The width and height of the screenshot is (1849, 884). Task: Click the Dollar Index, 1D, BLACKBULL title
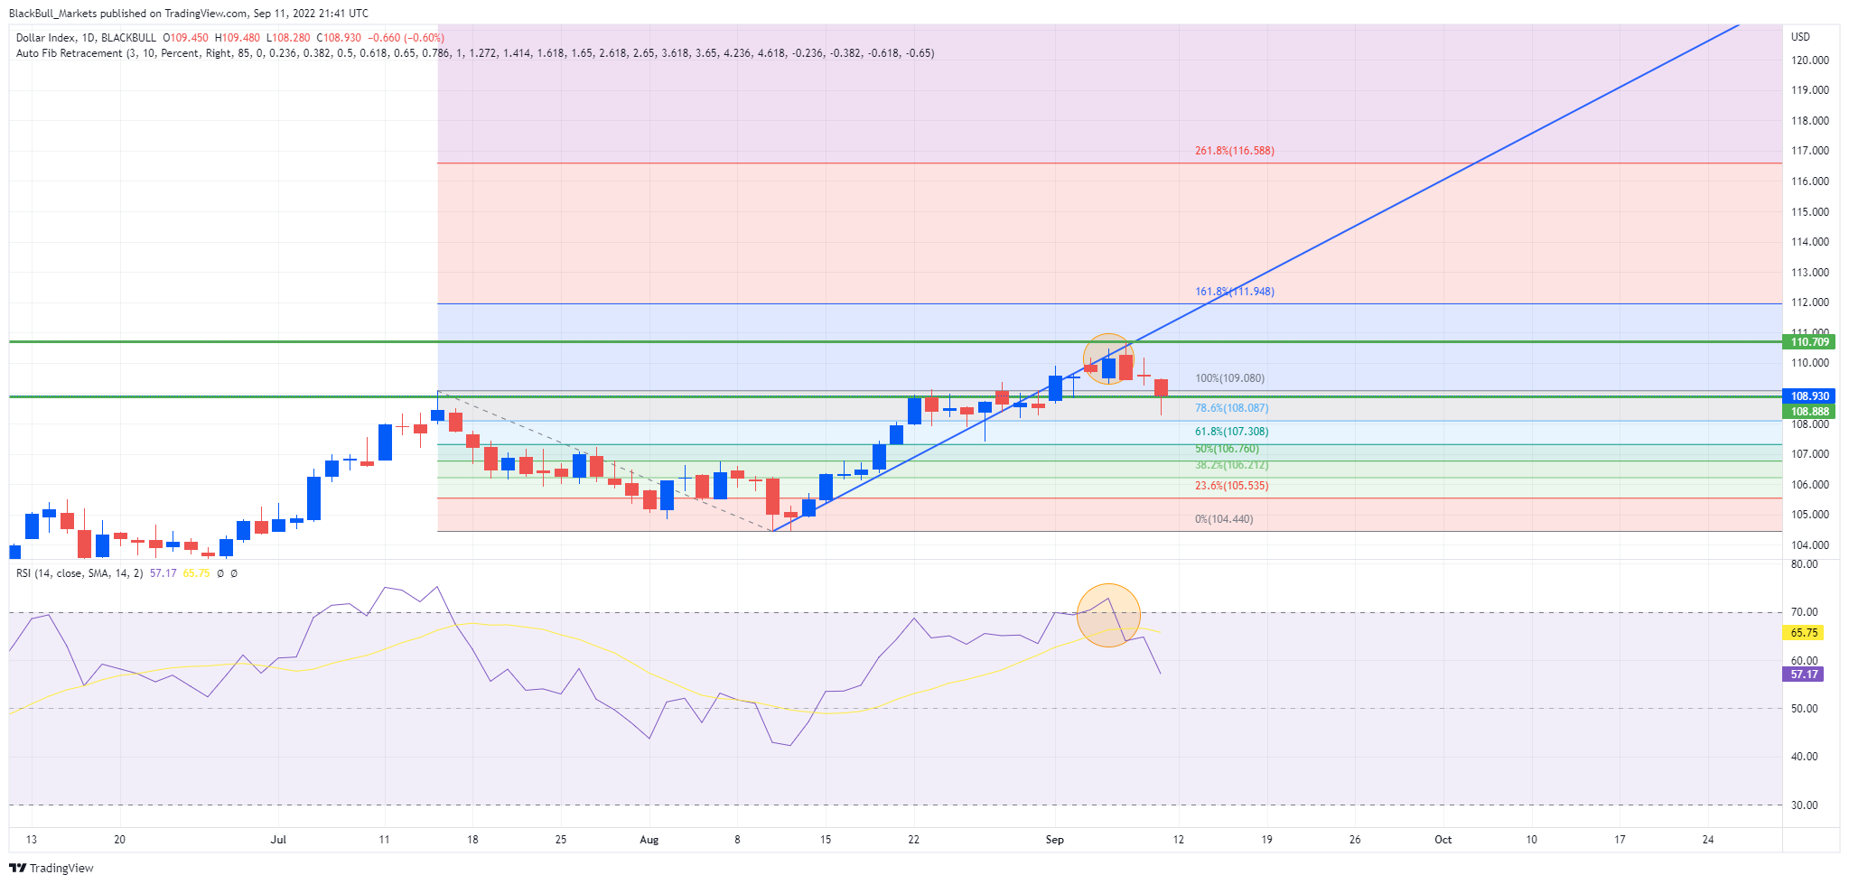(86, 38)
